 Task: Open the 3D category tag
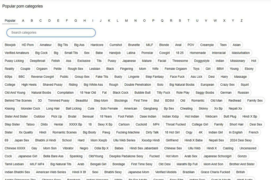tap(40, 100)
